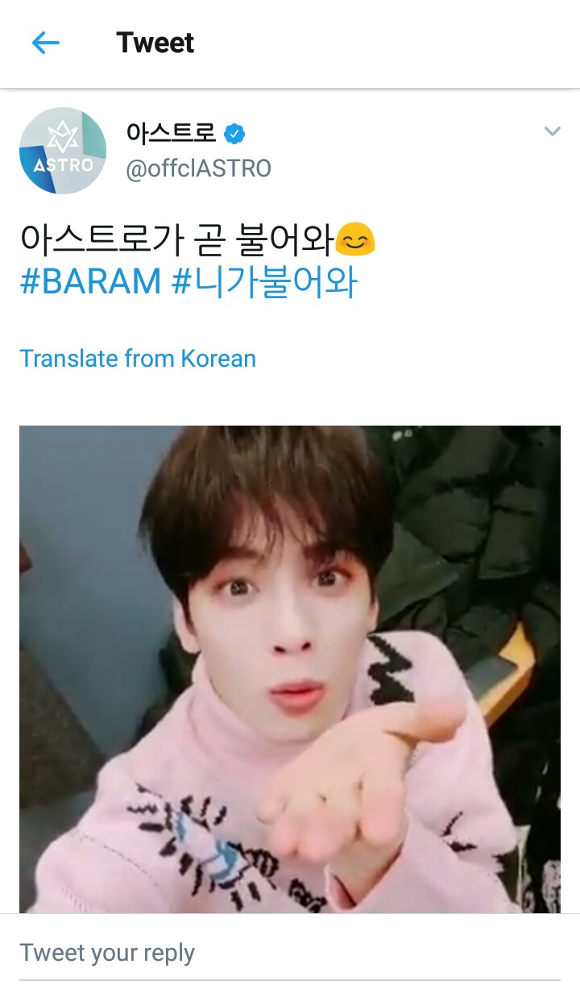Open the attached media of man in pink sweater
The image size is (580, 989).
290,669
